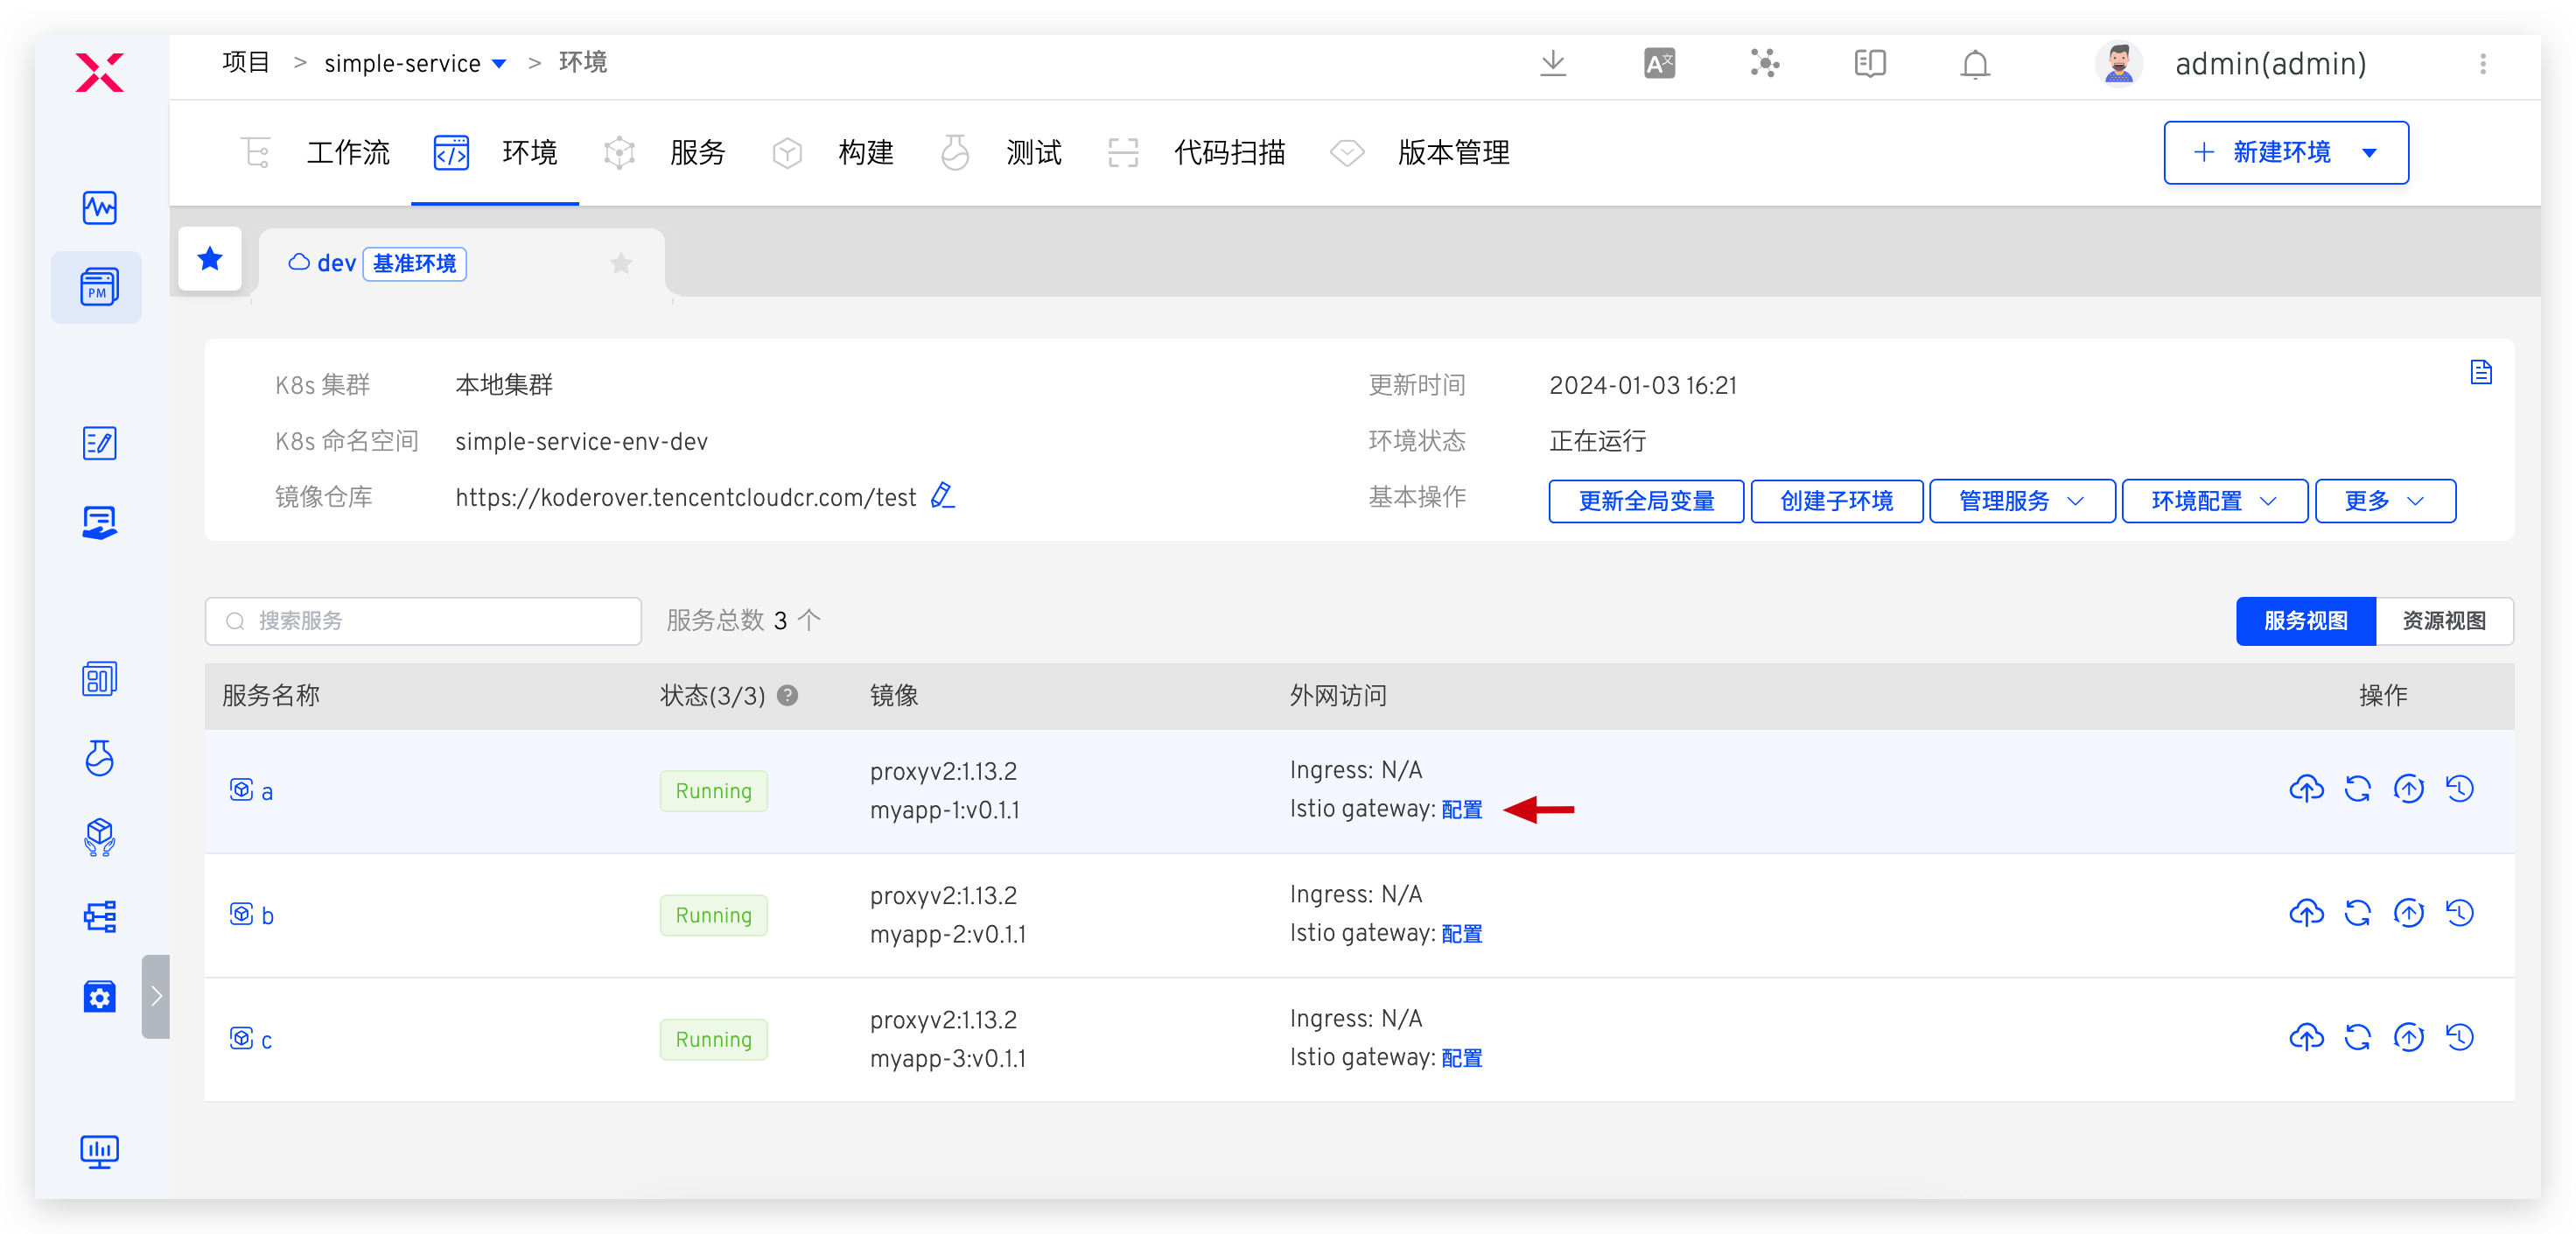
Task: Edit the image registry with pencil icon
Action: tap(942, 496)
